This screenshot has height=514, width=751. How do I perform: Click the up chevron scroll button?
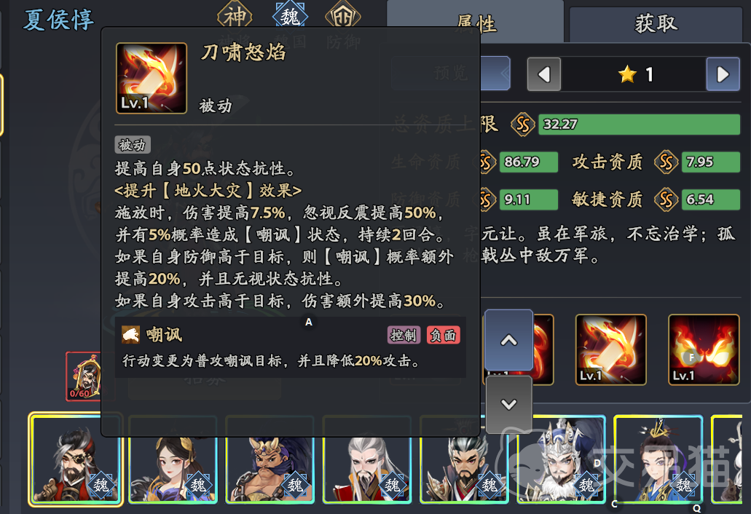click(508, 340)
